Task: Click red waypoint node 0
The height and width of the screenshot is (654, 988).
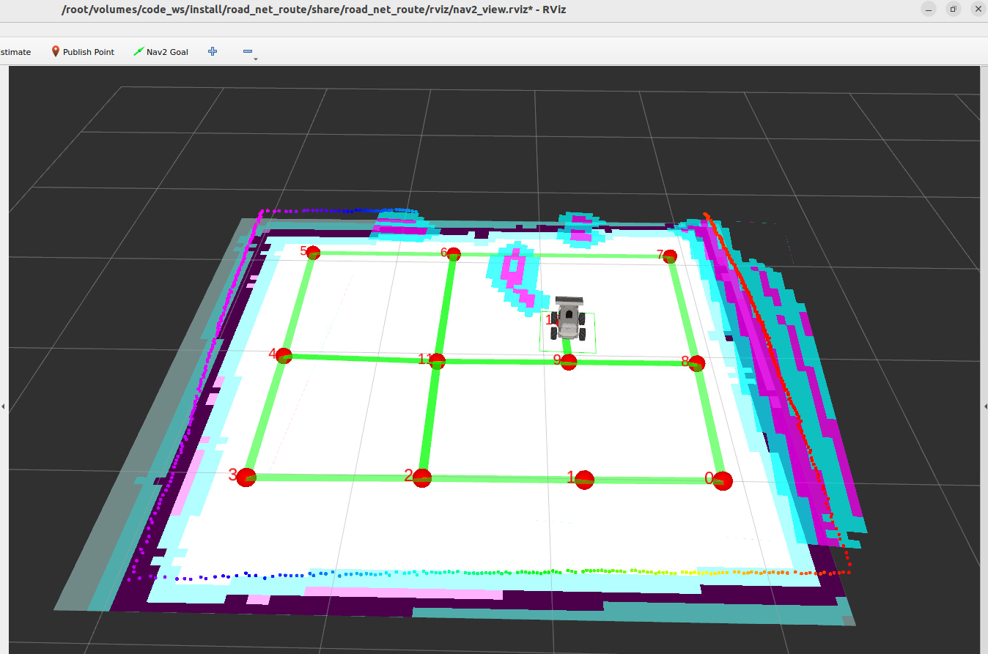Action: click(x=723, y=480)
